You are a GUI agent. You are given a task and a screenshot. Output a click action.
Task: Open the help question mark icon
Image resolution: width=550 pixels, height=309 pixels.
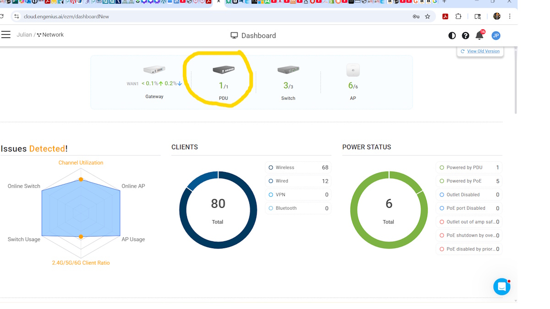(465, 36)
